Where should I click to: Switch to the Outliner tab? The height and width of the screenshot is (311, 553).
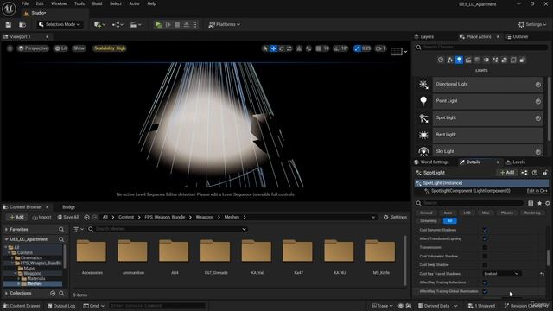[x=517, y=36]
